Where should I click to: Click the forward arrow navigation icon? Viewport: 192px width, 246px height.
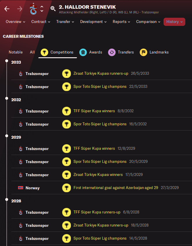pos(20,9)
